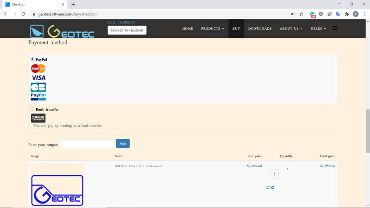Open the DOWNLOADS menu item
370x208 pixels.
coord(260,29)
